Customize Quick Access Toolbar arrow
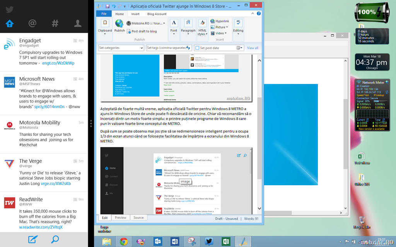The image size is (396, 247). (125, 6)
